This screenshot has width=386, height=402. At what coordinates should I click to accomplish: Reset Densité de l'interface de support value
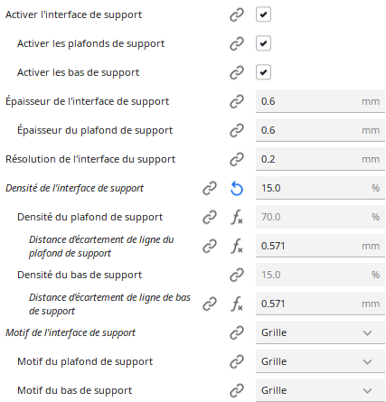tap(237, 189)
